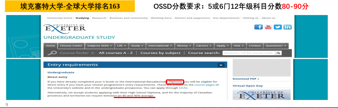
Task: Open the Choose Exeter tab
Action: 71,46
